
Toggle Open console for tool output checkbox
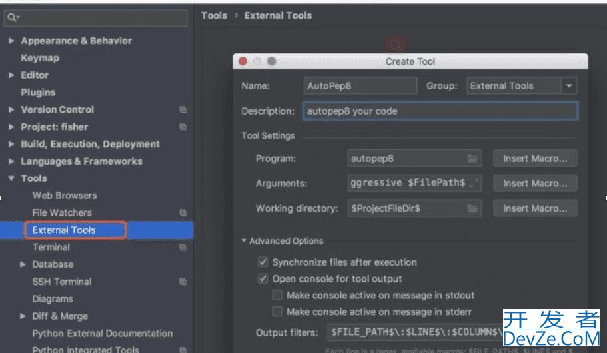[263, 278]
